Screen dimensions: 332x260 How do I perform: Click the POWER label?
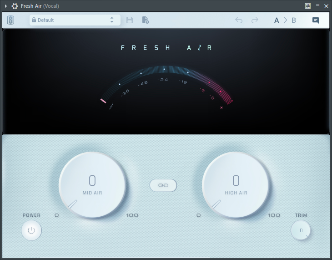[x=31, y=215]
